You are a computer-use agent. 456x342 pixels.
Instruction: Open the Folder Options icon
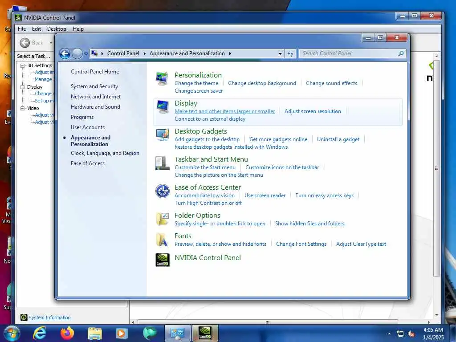pos(162,219)
